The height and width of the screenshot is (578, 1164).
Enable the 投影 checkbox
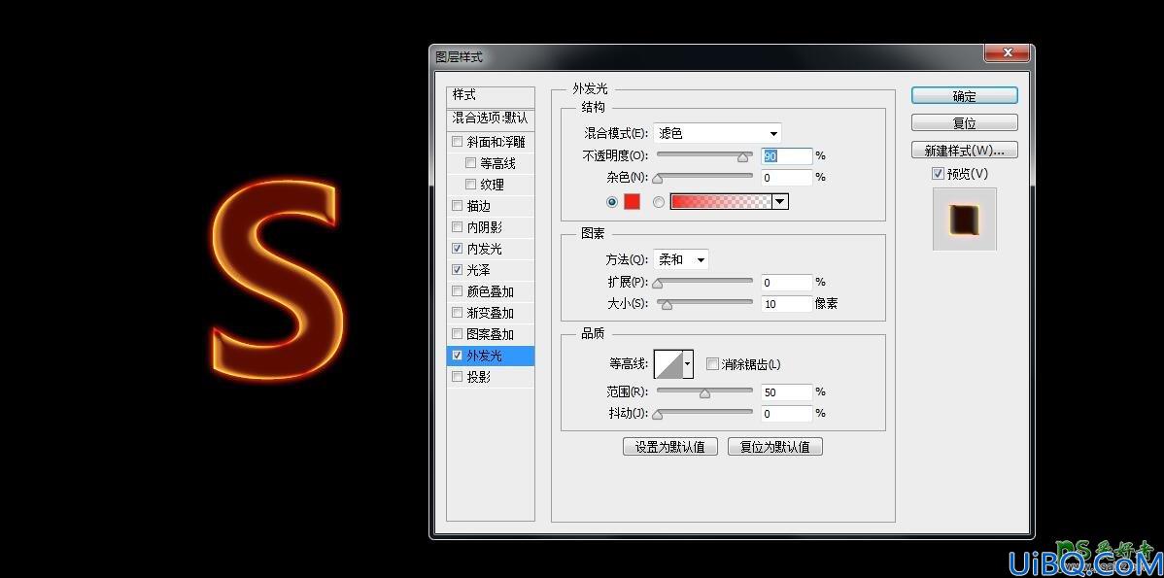pos(457,377)
